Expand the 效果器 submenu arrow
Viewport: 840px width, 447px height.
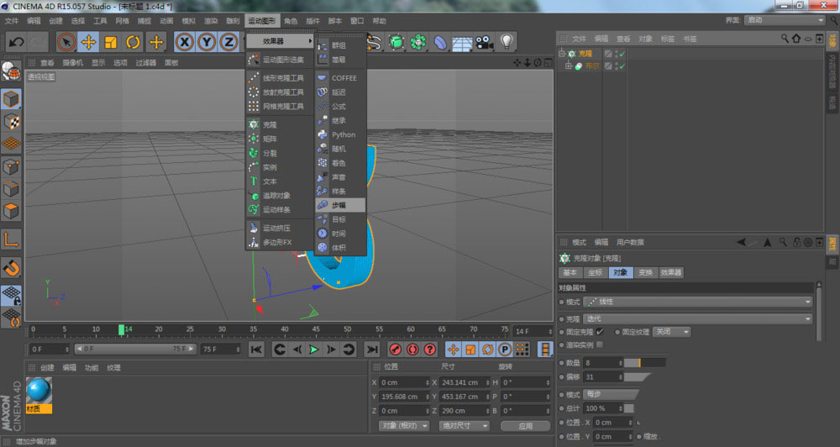coord(310,41)
